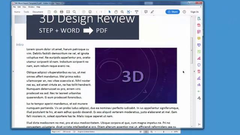The height and width of the screenshot is (135, 240).
Task: Open the Fill & Sign pen tool
Action: click(199, 78)
